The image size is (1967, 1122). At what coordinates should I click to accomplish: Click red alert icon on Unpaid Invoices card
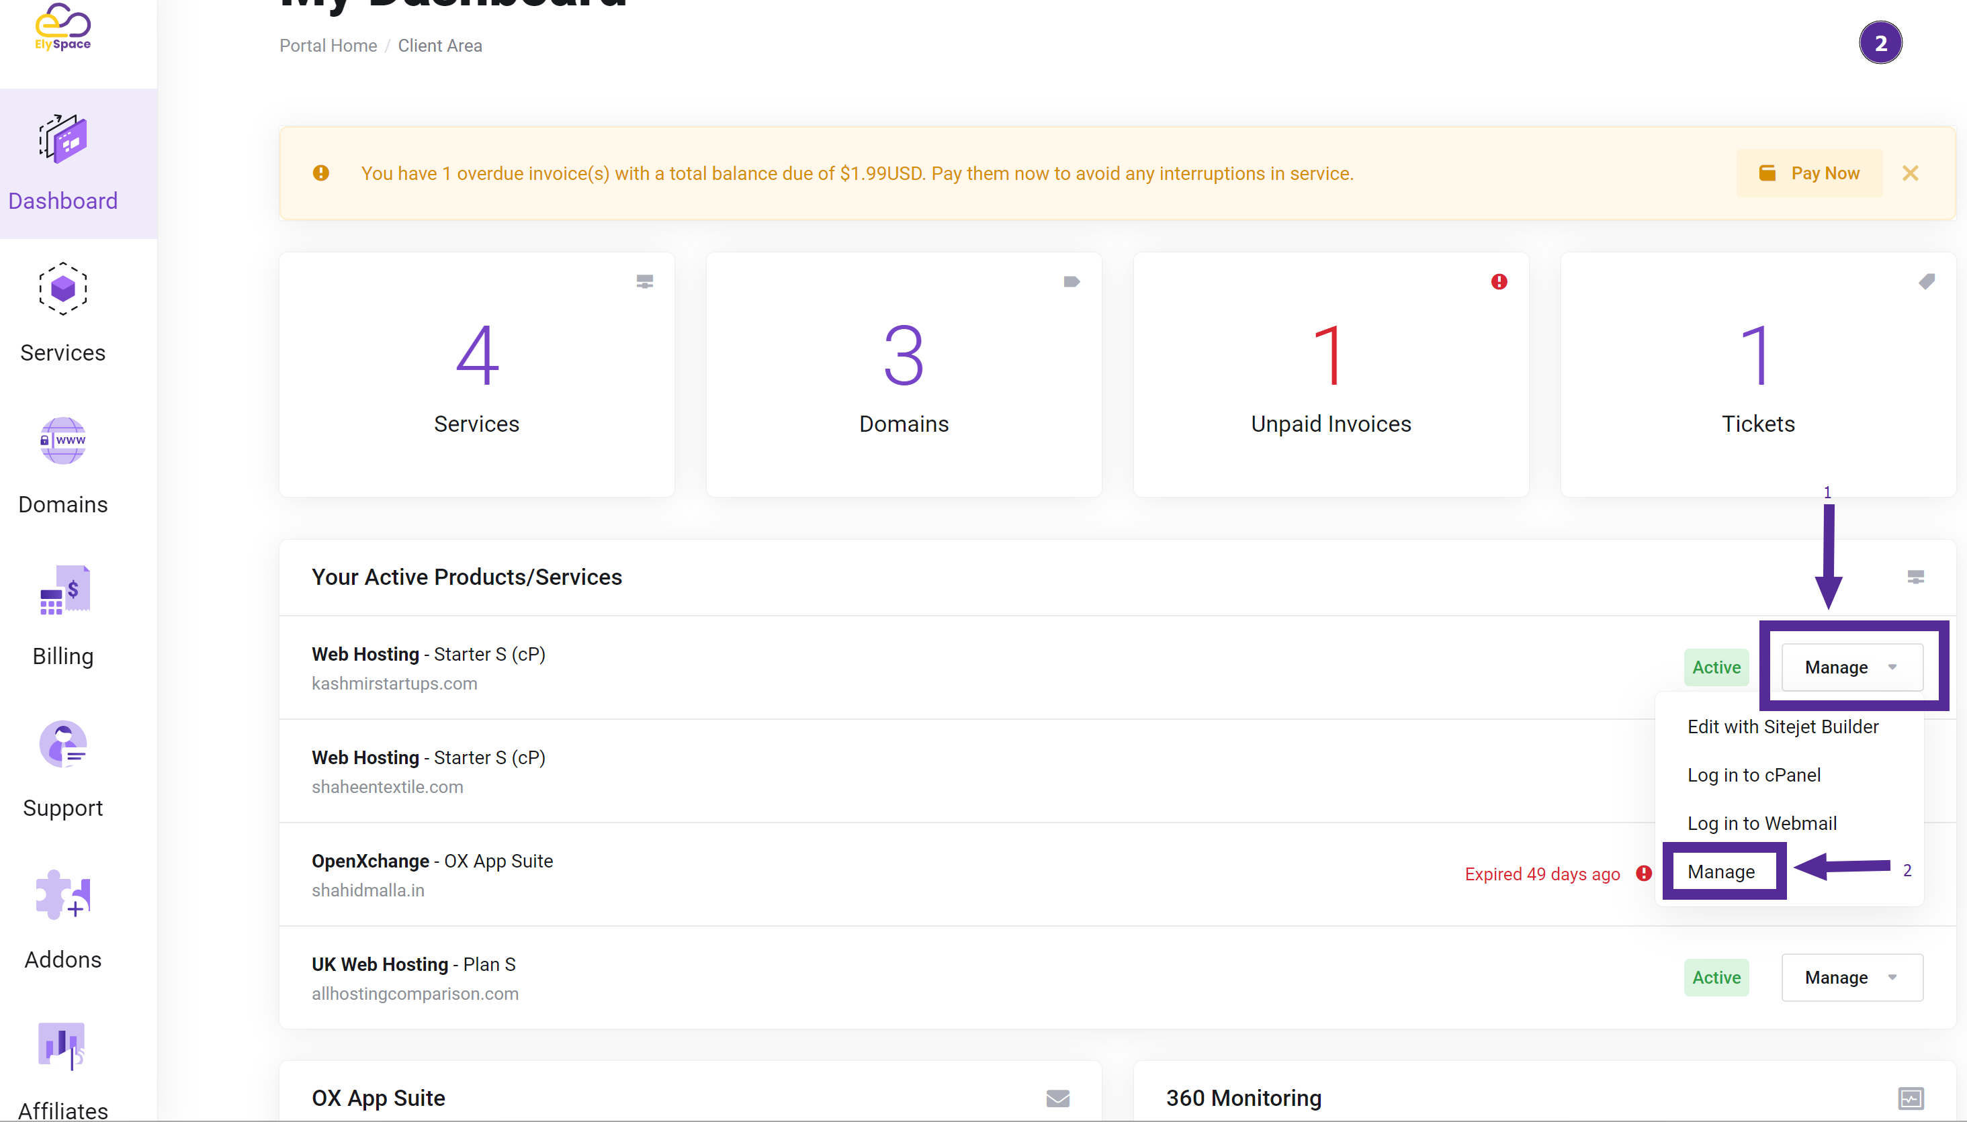1498,282
